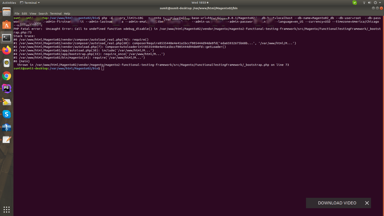
Task: Click '--timezone=America/Chicago' in the command
Action: click(x=355, y=22)
